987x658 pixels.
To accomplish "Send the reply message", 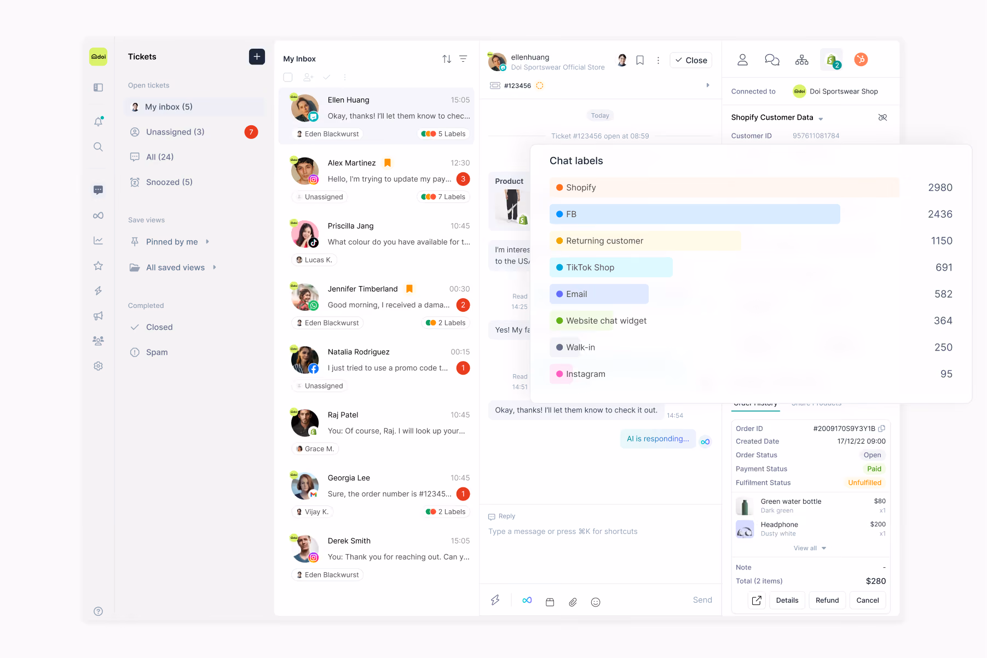I will [702, 600].
